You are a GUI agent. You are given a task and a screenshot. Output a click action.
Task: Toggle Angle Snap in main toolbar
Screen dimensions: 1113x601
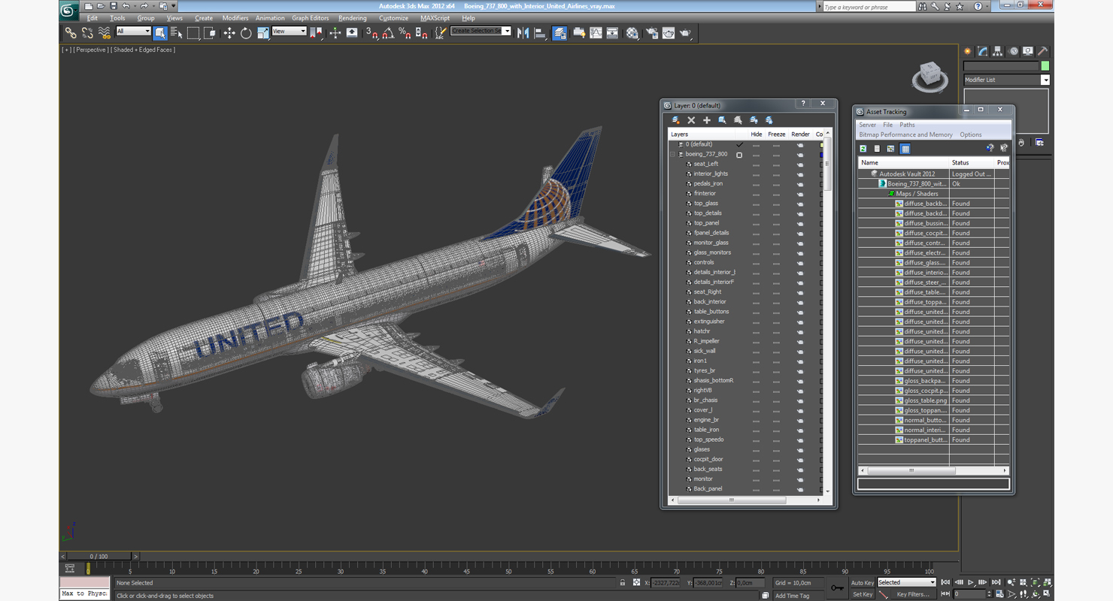[388, 32]
